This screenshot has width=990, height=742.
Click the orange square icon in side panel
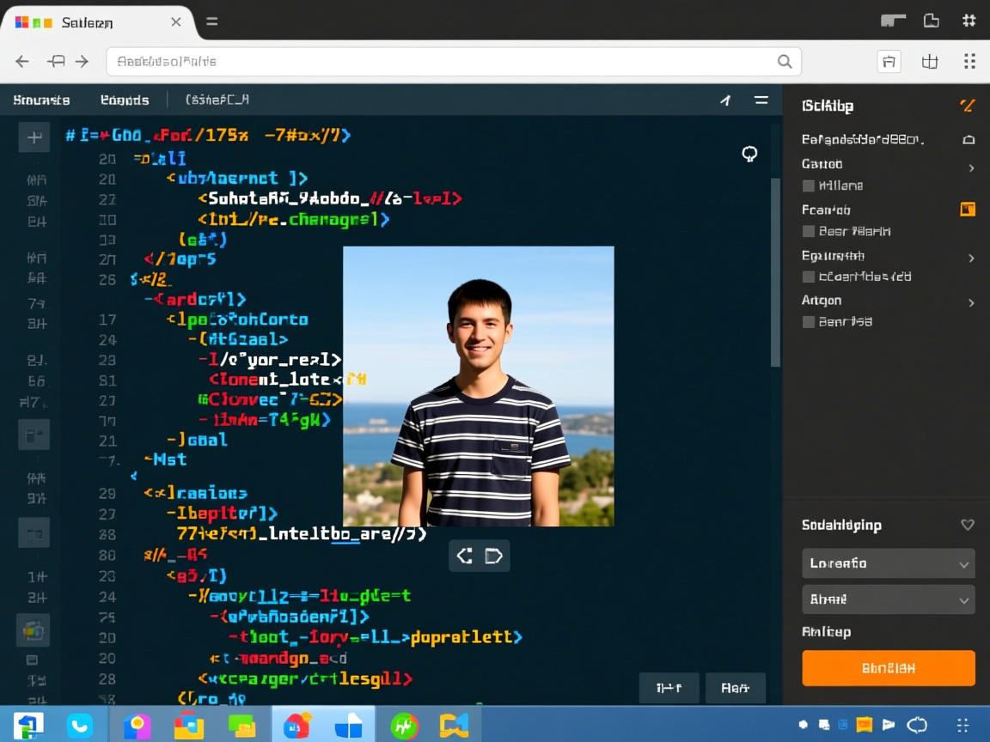pos(968,209)
